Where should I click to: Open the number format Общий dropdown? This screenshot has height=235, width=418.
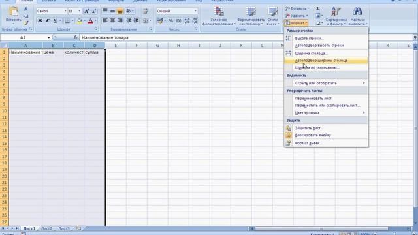tap(195, 11)
